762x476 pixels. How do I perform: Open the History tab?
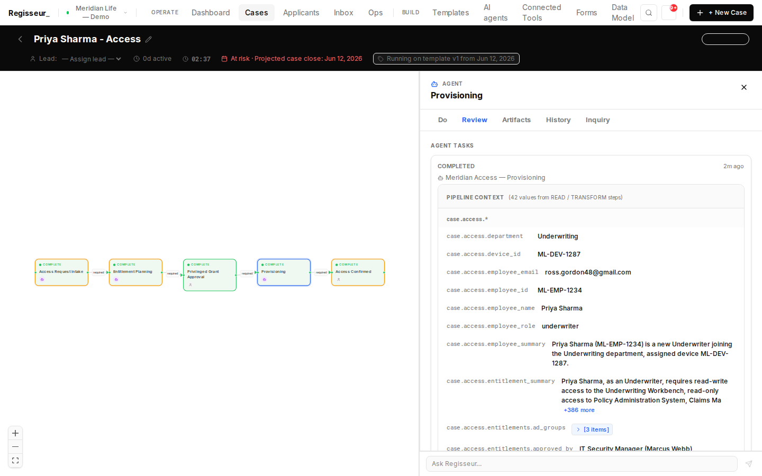(x=558, y=120)
